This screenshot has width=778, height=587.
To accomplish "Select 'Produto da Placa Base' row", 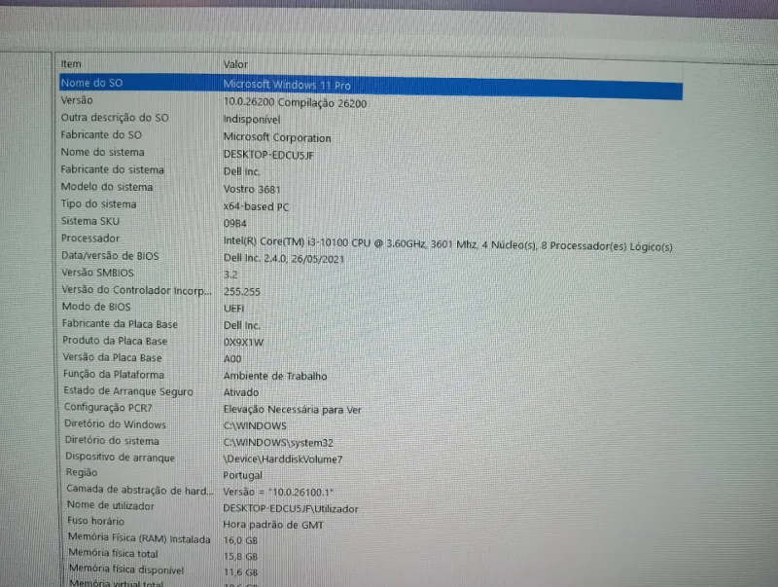I will [x=115, y=341].
